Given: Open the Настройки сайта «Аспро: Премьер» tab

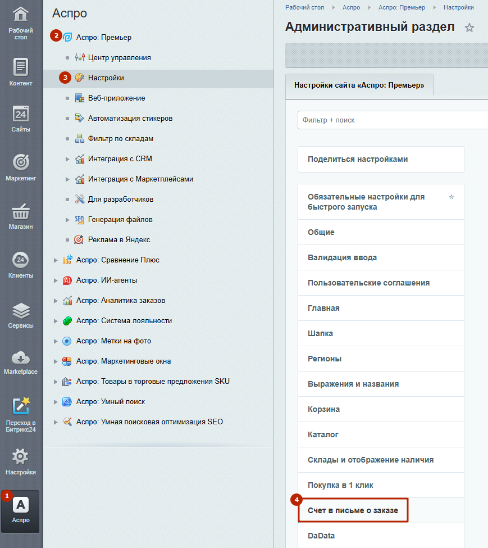Looking at the screenshot, I should point(359,85).
